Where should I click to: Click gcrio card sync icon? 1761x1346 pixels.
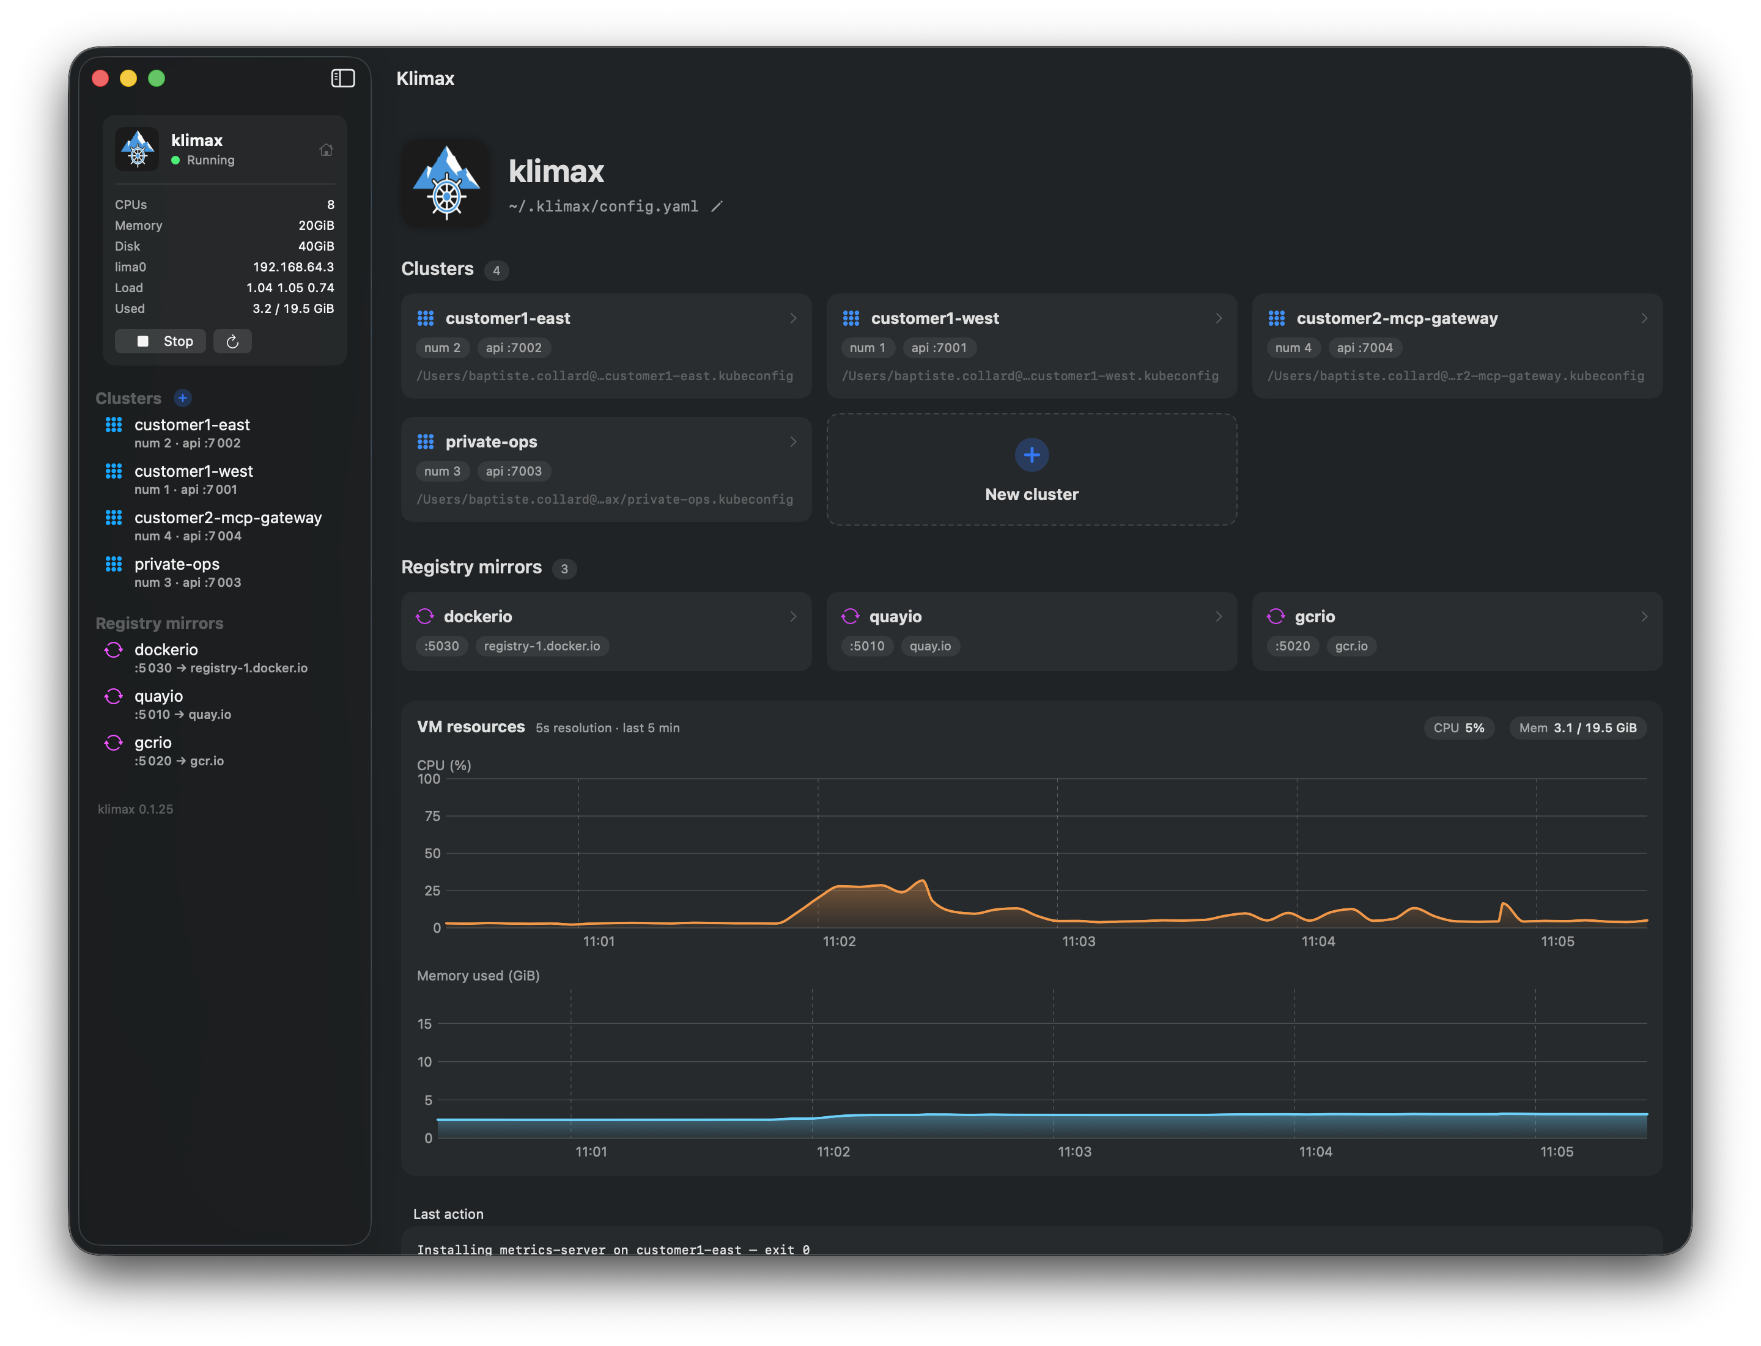tap(1276, 616)
